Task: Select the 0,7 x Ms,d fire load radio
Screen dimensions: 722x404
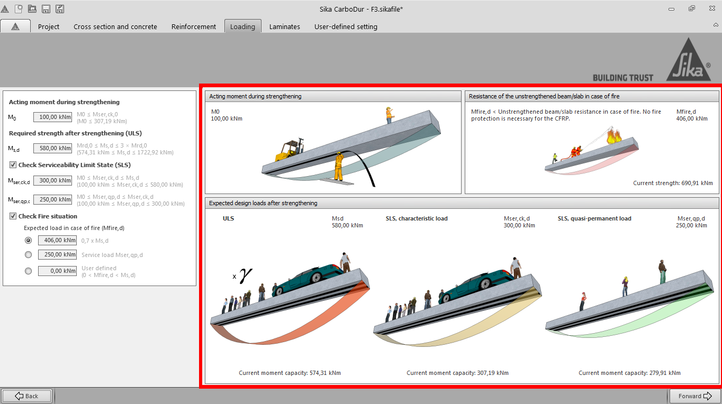Action: pos(28,240)
